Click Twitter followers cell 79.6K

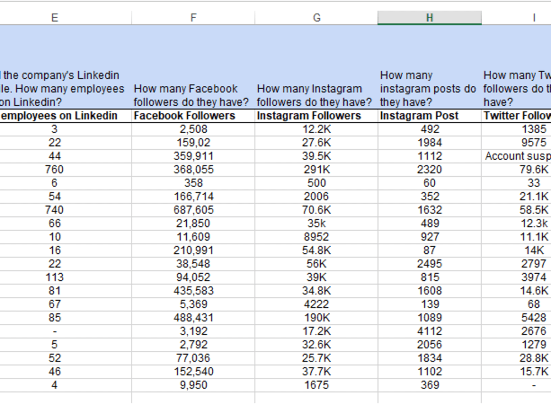(516, 170)
